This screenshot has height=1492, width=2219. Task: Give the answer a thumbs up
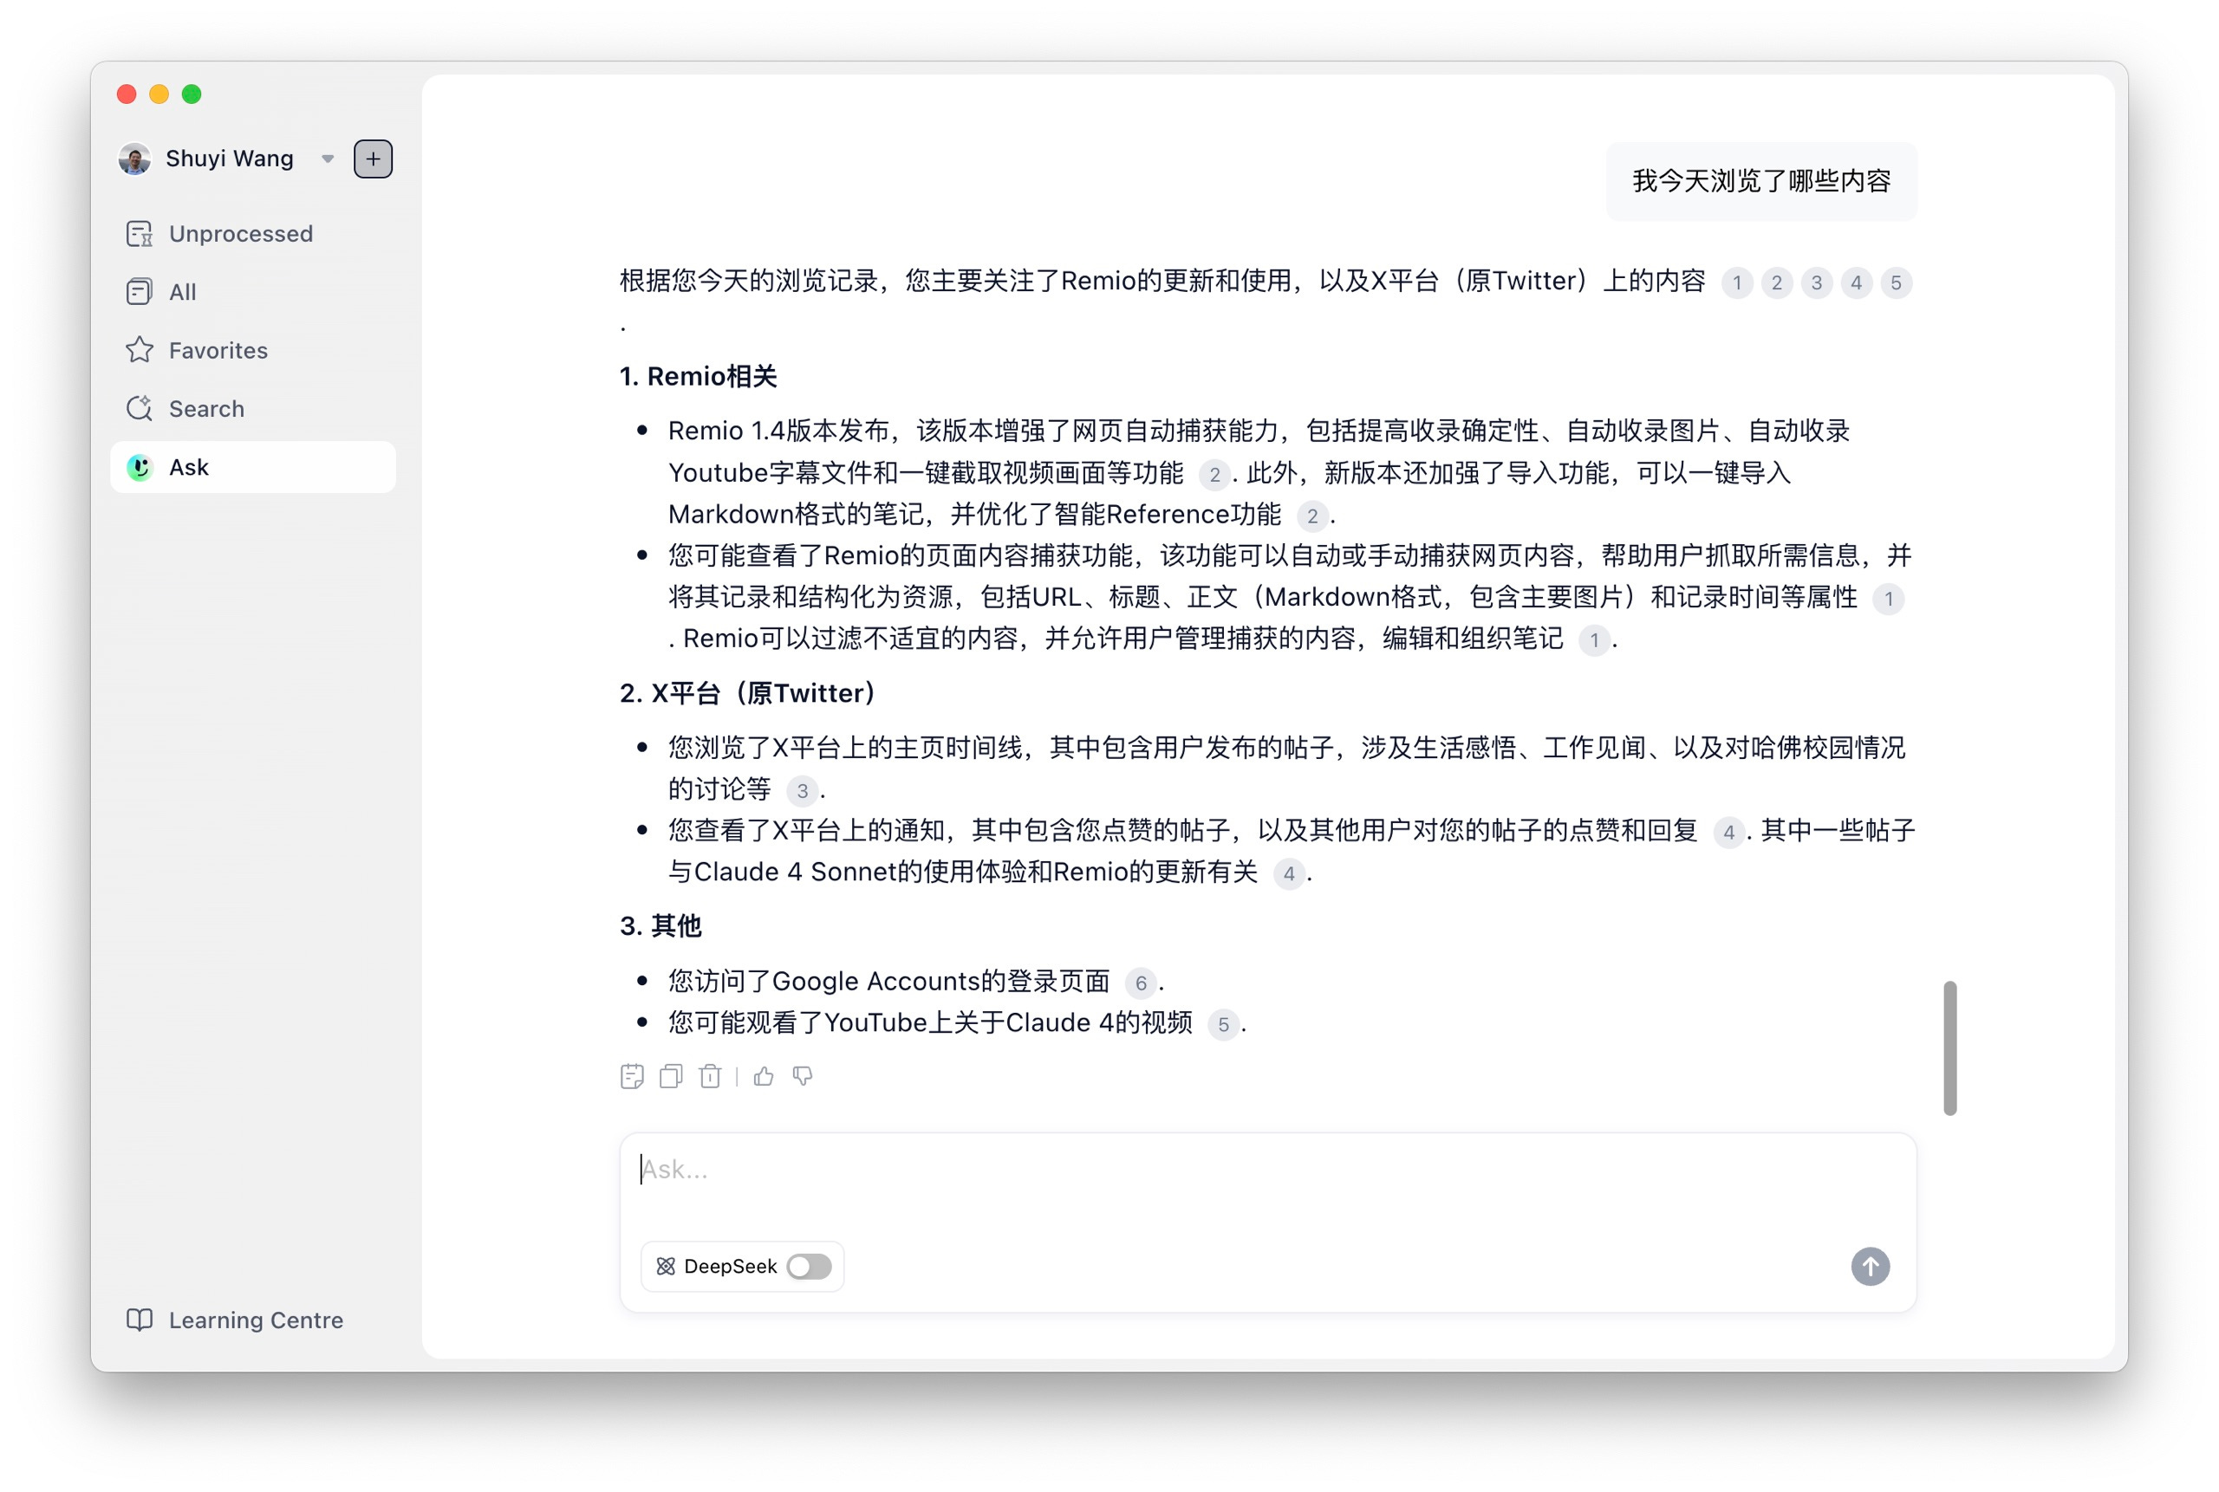click(x=764, y=1076)
